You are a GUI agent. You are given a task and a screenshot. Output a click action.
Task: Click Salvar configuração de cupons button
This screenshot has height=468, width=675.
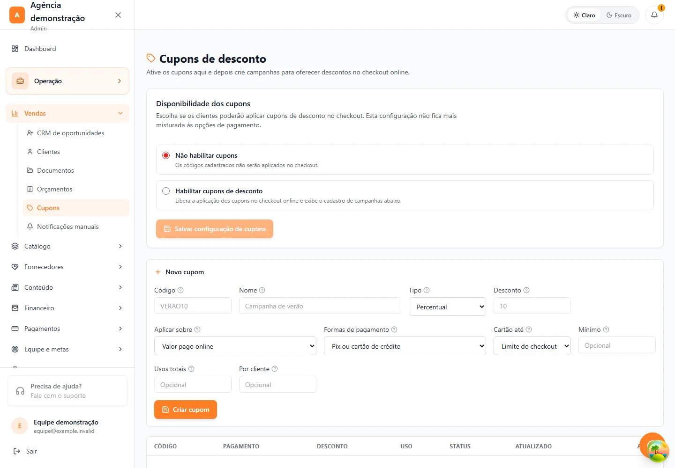coord(215,229)
